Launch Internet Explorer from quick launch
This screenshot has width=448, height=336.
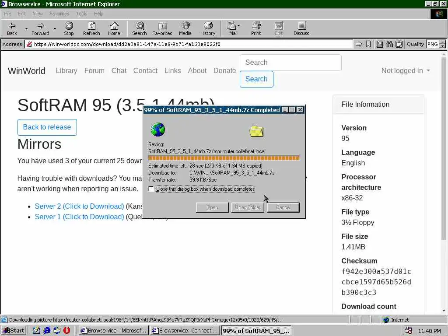(x=46, y=331)
